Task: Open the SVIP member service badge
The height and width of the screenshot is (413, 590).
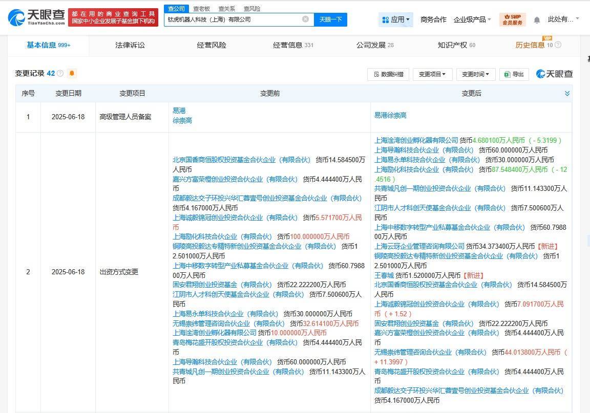Action: point(513,19)
